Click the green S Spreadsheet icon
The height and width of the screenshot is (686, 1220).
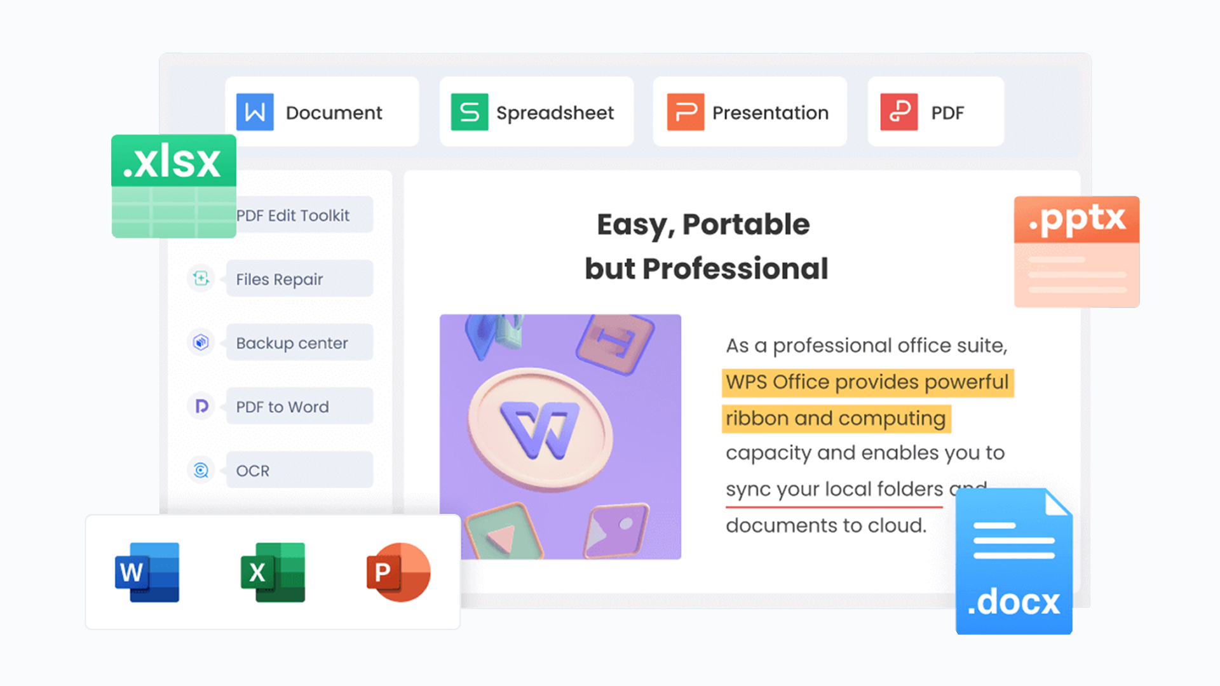pyautogui.click(x=469, y=112)
